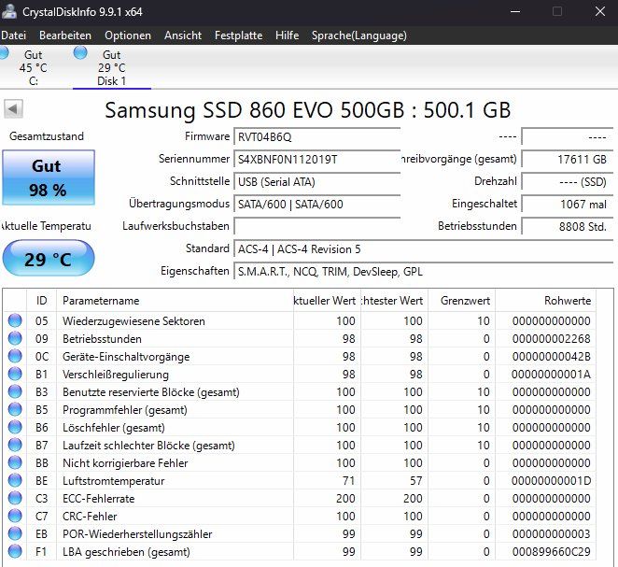The width and height of the screenshot is (618, 567).
Task: Open the Datei menu
Action: coord(13,35)
